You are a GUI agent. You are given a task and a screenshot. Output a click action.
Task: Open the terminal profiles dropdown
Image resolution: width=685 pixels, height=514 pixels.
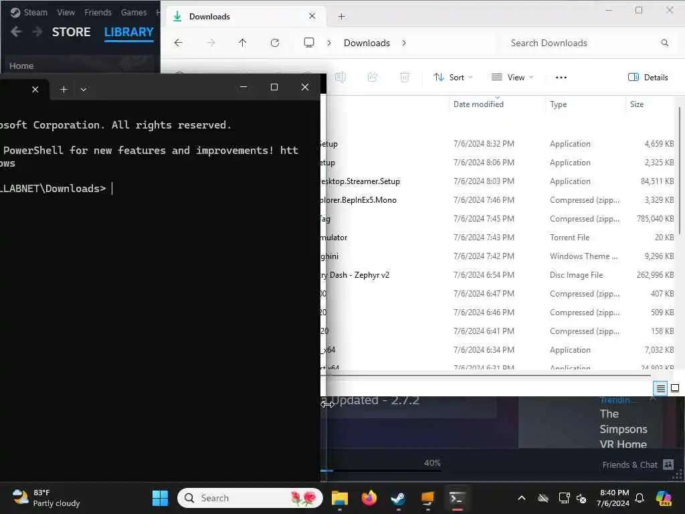tap(84, 89)
